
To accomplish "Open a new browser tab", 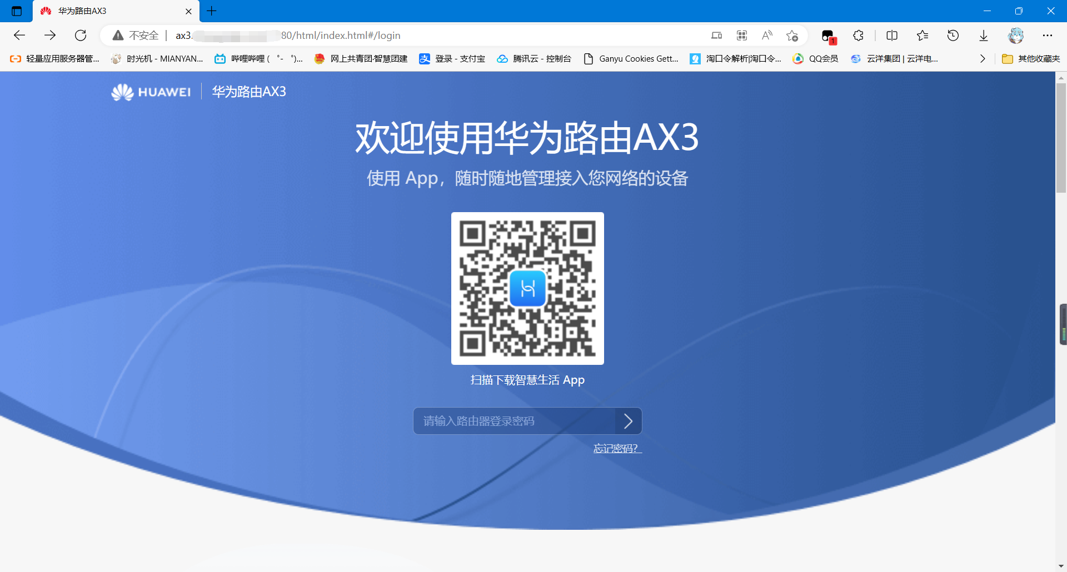I will 212,11.
